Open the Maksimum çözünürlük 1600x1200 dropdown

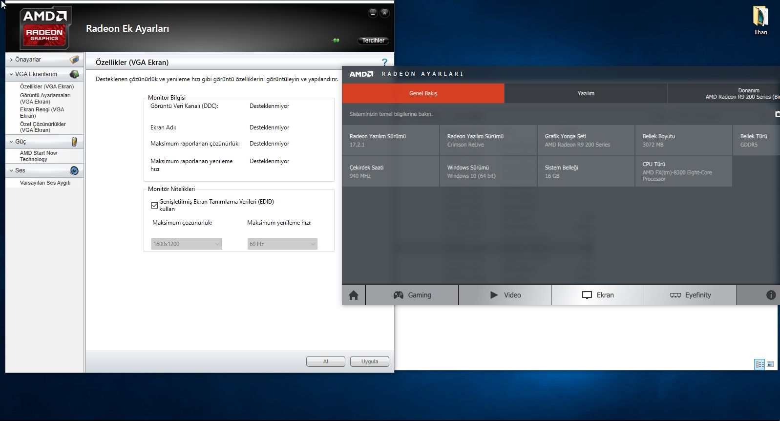187,244
